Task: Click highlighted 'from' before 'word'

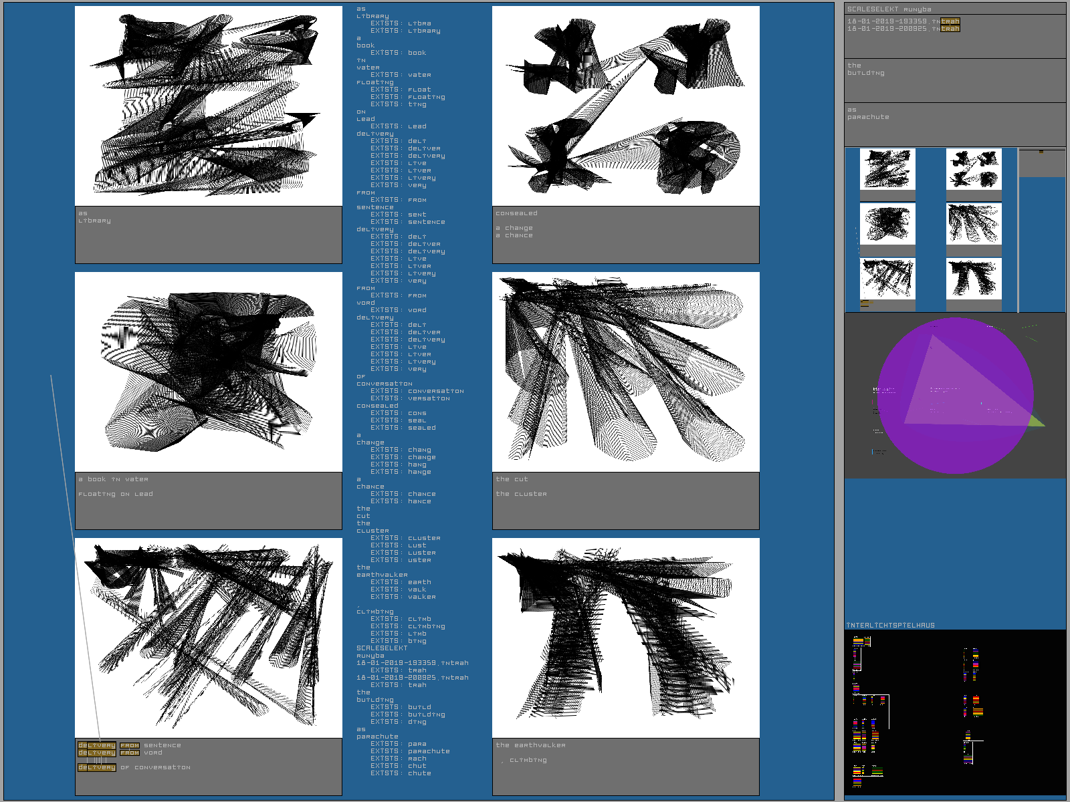Action: click(130, 753)
